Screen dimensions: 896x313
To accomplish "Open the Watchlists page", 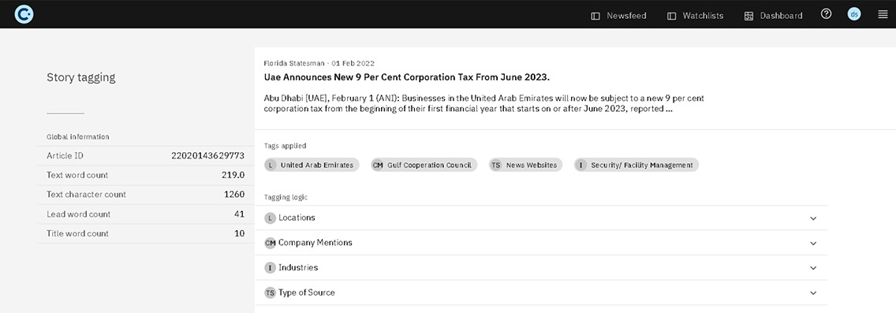I will [x=696, y=16].
